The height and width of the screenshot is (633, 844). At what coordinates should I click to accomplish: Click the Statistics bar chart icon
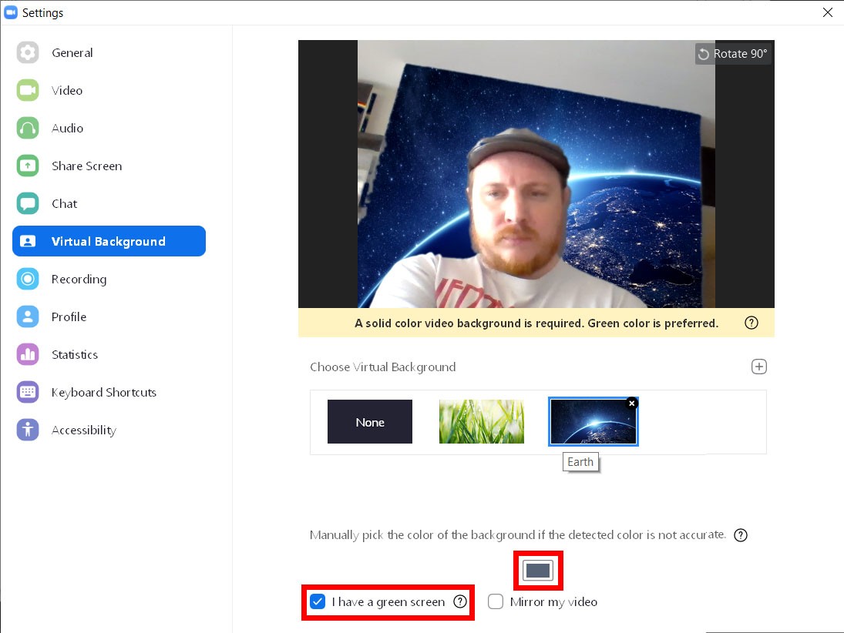coord(28,354)
